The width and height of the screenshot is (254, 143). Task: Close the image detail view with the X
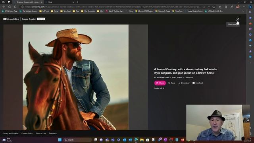pos(237,19)
